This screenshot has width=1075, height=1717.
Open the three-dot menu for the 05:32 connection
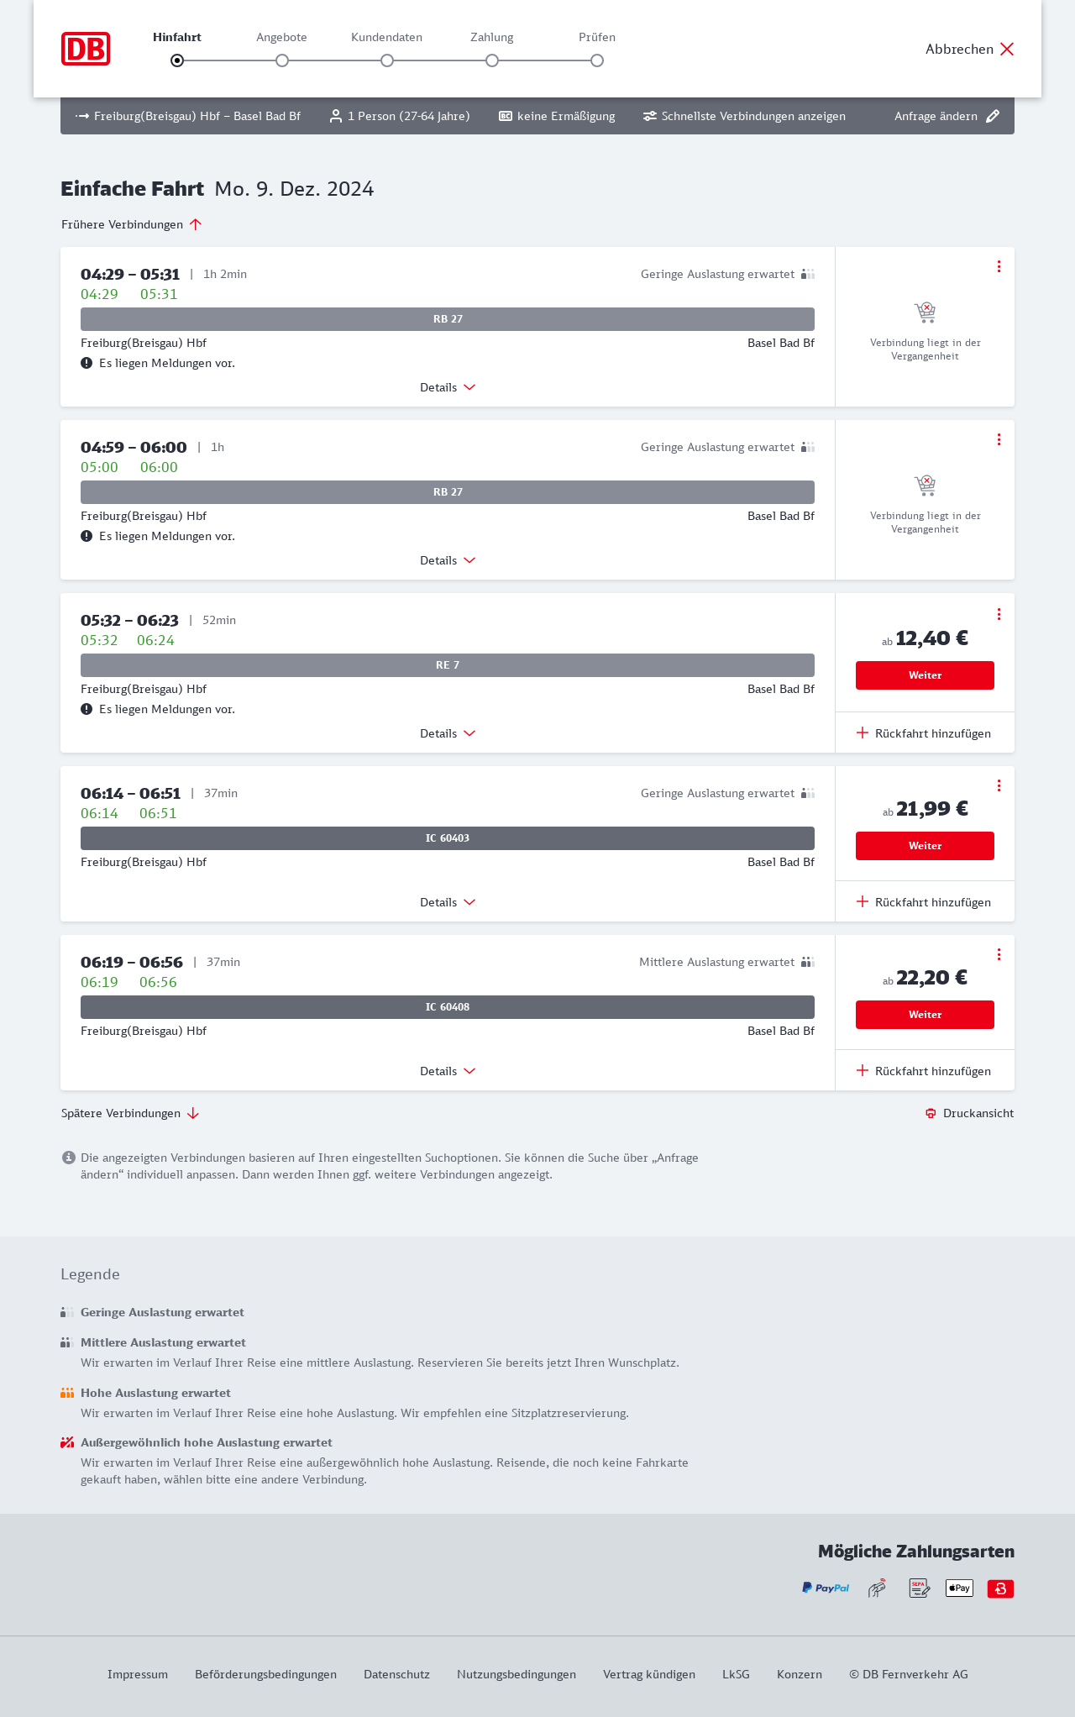[999, 614]
